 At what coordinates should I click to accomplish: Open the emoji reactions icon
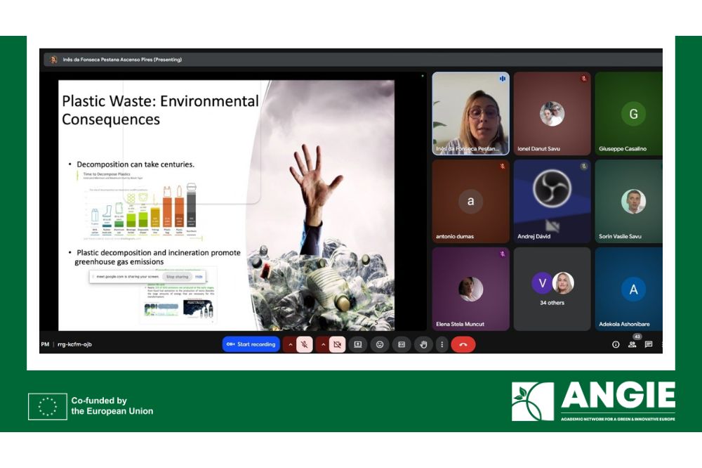coord(380,344)
